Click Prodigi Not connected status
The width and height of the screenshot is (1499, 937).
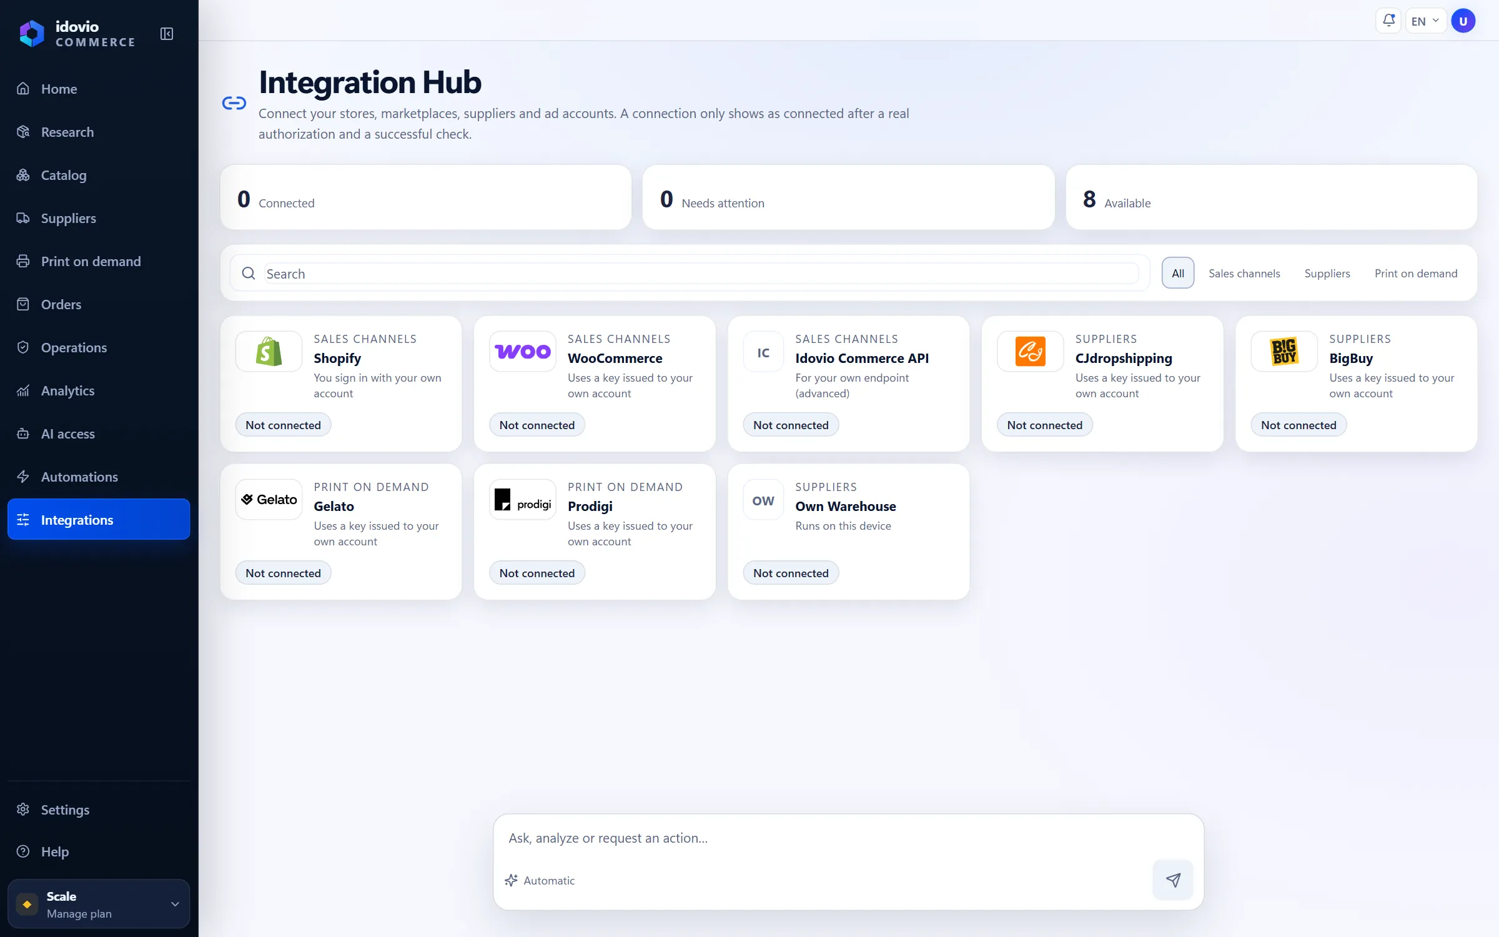click(537, 573)
